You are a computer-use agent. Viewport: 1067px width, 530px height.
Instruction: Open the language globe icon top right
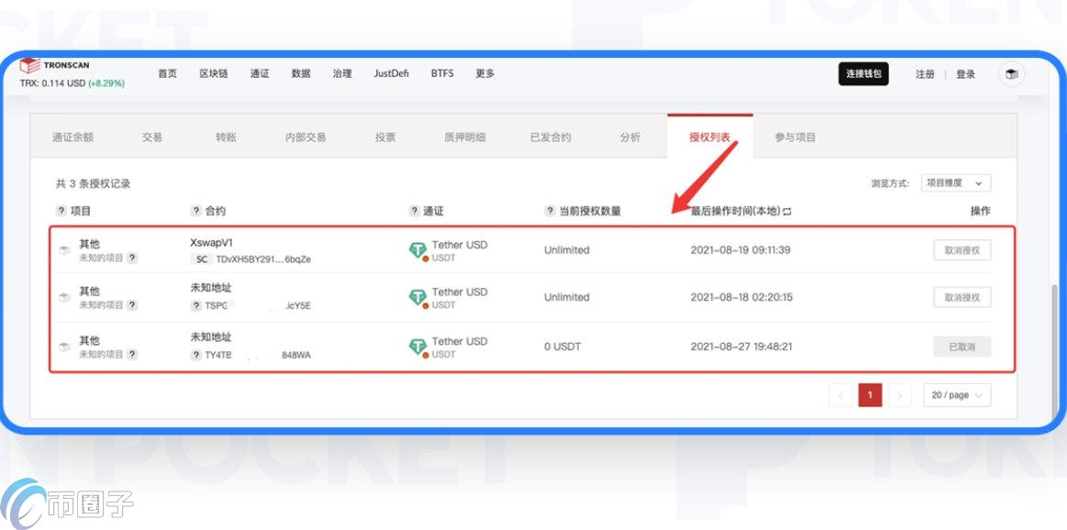[x=1010, y=74]
